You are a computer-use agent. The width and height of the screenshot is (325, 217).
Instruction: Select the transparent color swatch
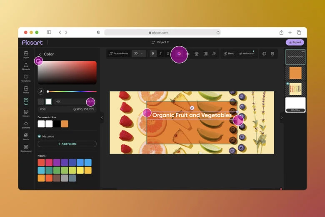tap(41, 101)
